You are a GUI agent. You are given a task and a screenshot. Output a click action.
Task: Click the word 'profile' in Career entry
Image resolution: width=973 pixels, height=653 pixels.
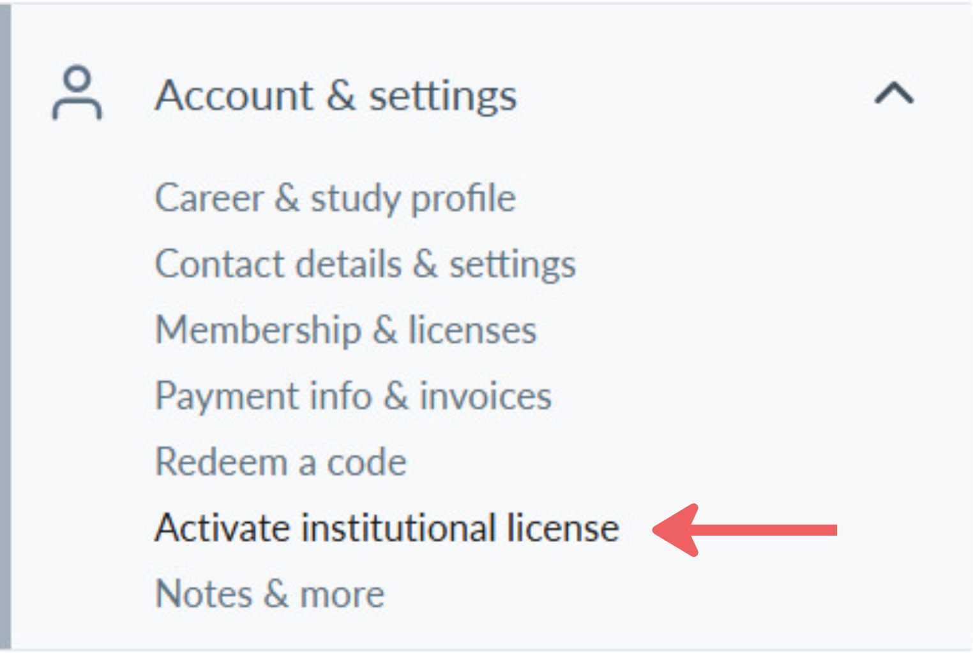click(463, 199)
